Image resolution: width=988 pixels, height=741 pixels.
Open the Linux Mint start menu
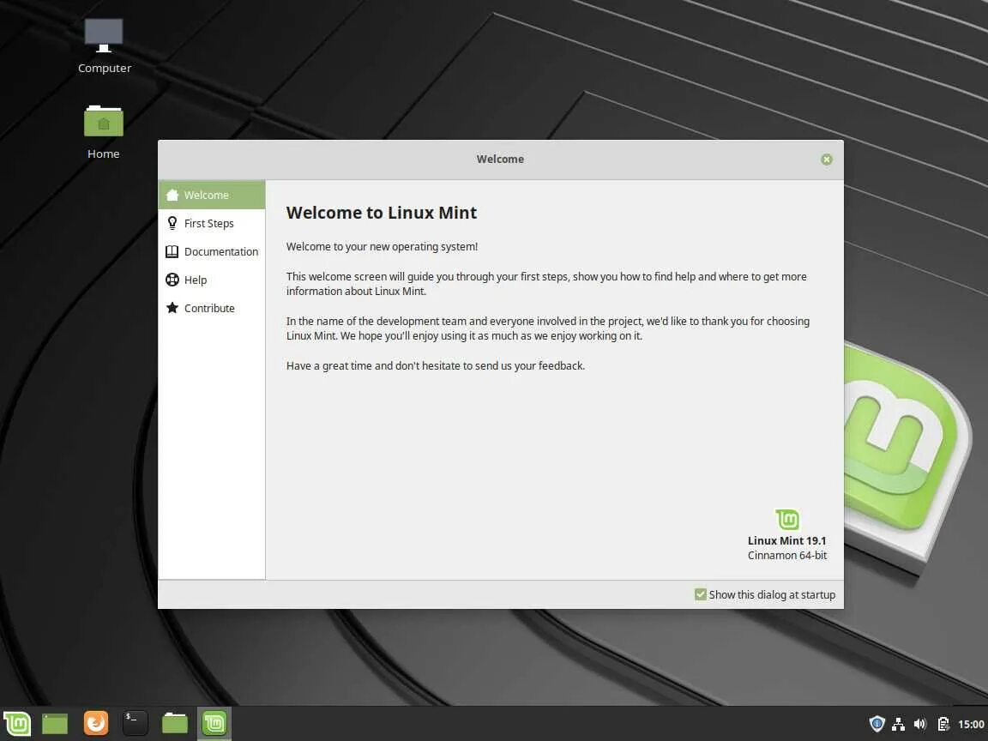17,723
